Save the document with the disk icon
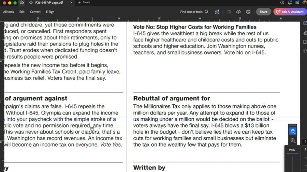The height and width of the screenshot is (172, 307). pos(229,12)
